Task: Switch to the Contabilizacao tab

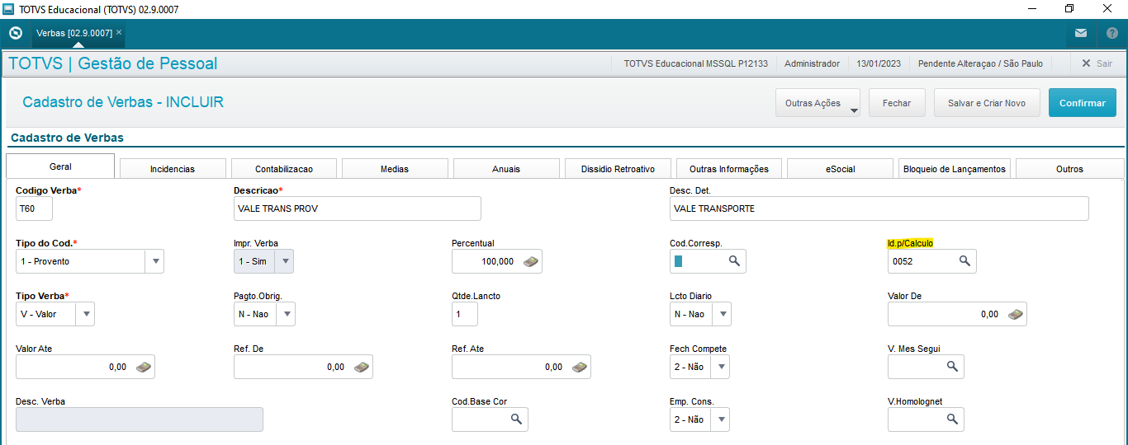Action: pos(284,169)
